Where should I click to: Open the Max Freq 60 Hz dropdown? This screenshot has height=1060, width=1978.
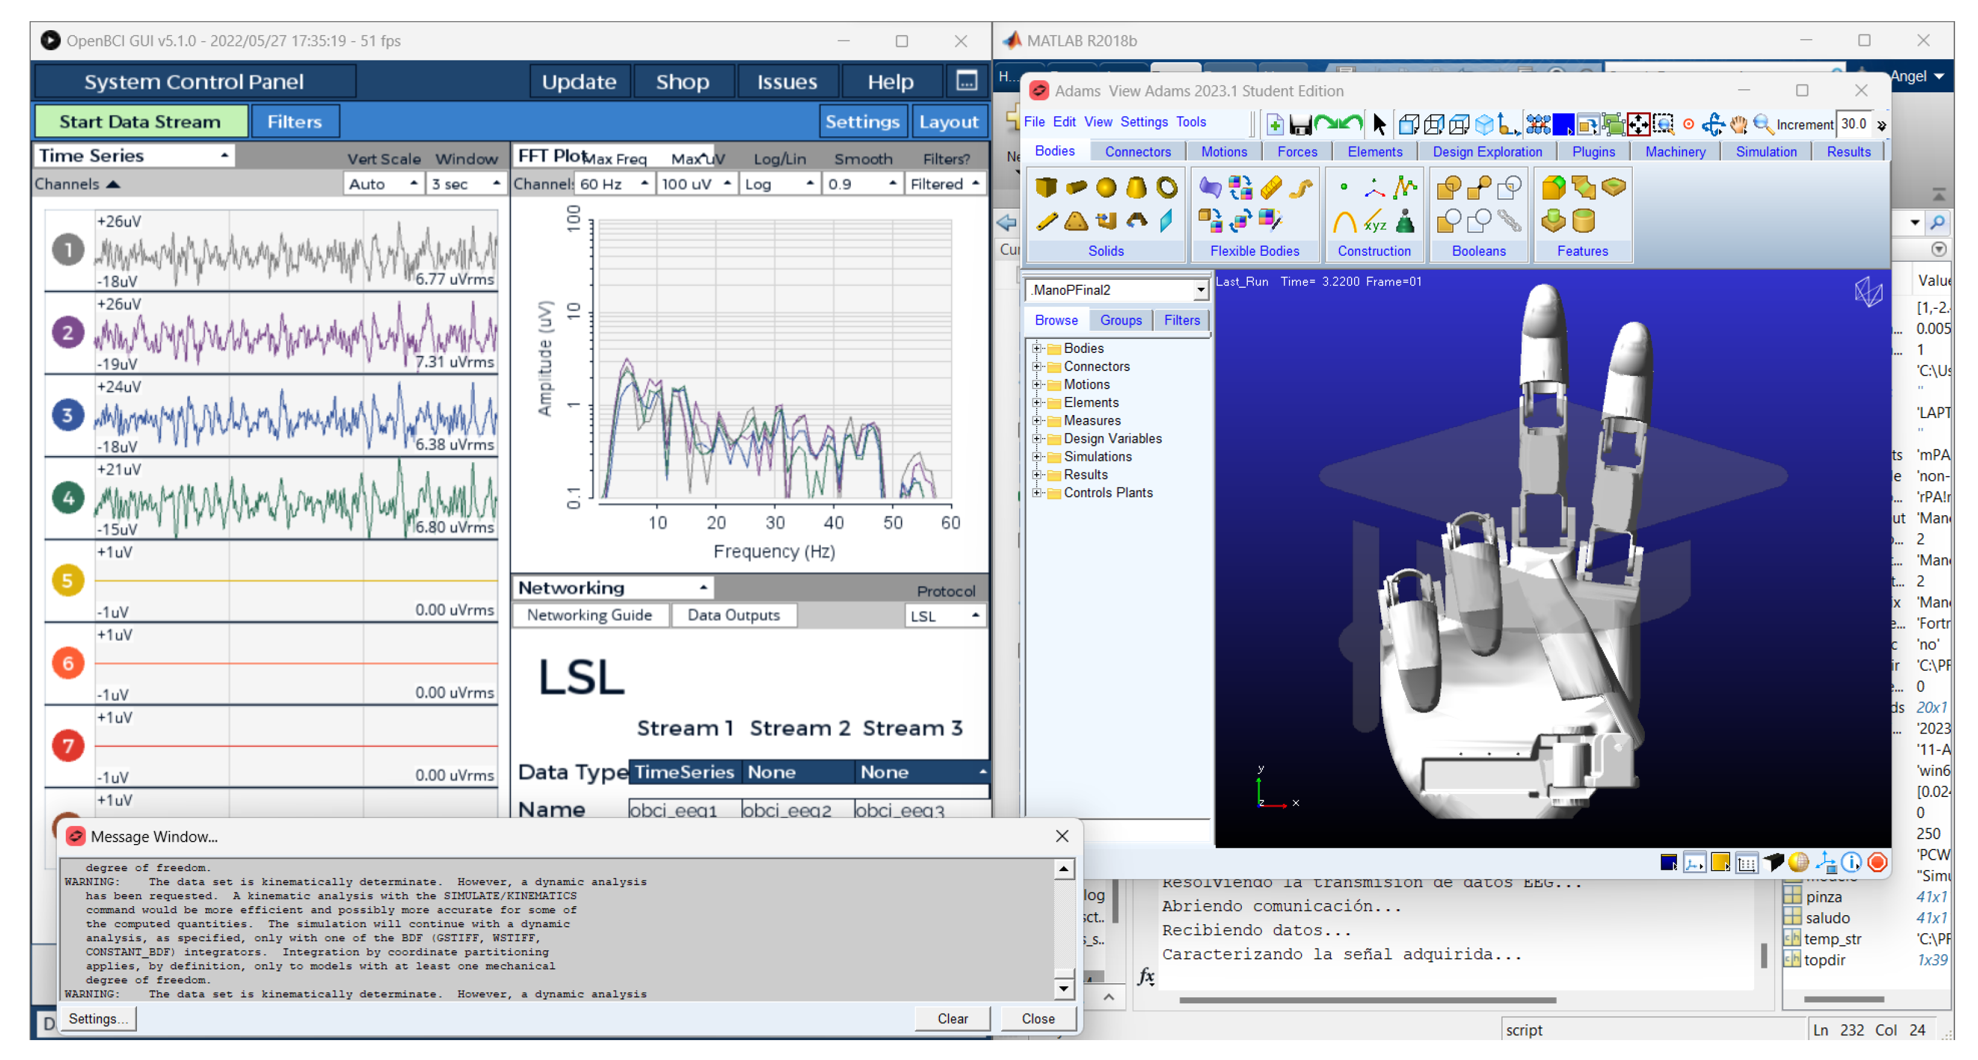(614, 184)
